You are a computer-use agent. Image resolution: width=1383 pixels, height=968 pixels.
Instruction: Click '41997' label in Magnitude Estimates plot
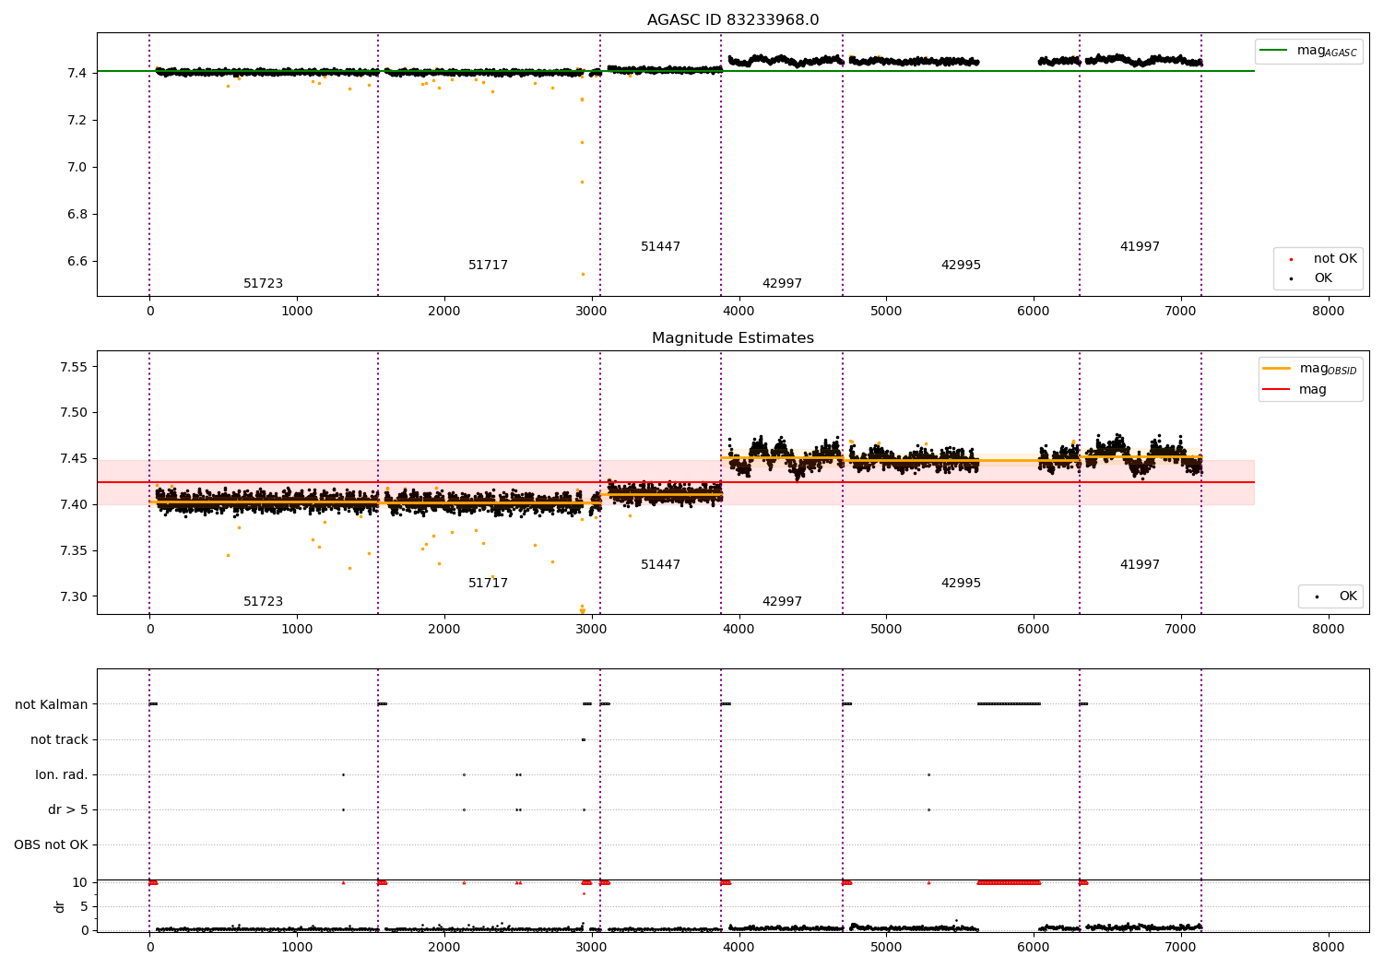[1140, 565]
